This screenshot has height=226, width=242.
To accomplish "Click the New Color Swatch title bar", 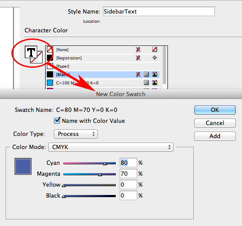I will [121, 94].
